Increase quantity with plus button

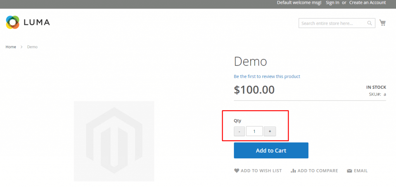[270, 132]
